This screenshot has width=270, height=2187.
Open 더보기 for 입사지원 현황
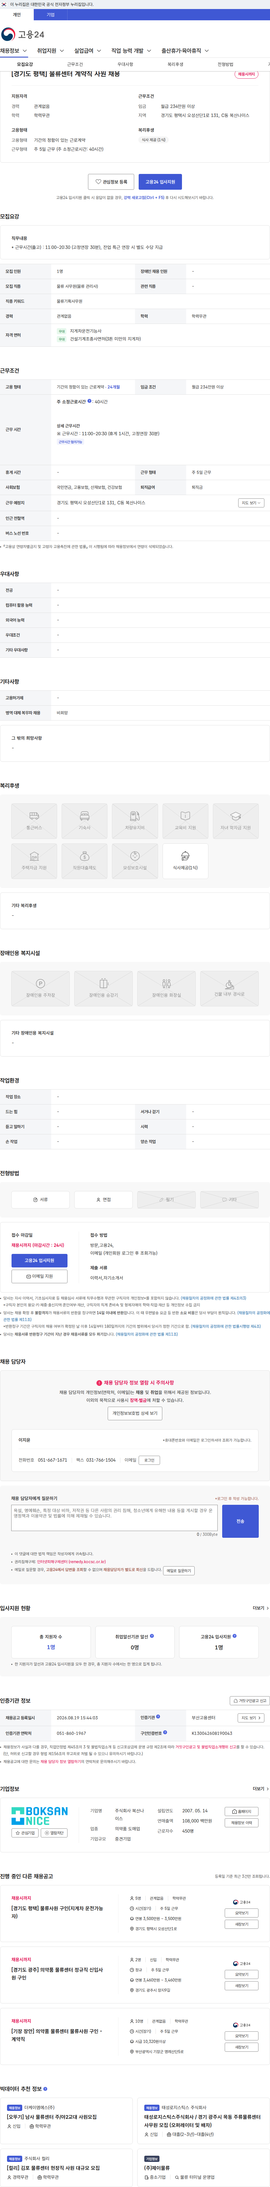tap(261, 1608)
